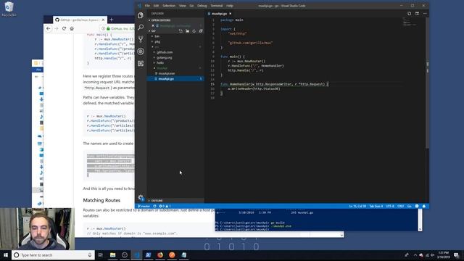Open the File menu
This screenshot has height=261, width=464.
click(147, 6)
